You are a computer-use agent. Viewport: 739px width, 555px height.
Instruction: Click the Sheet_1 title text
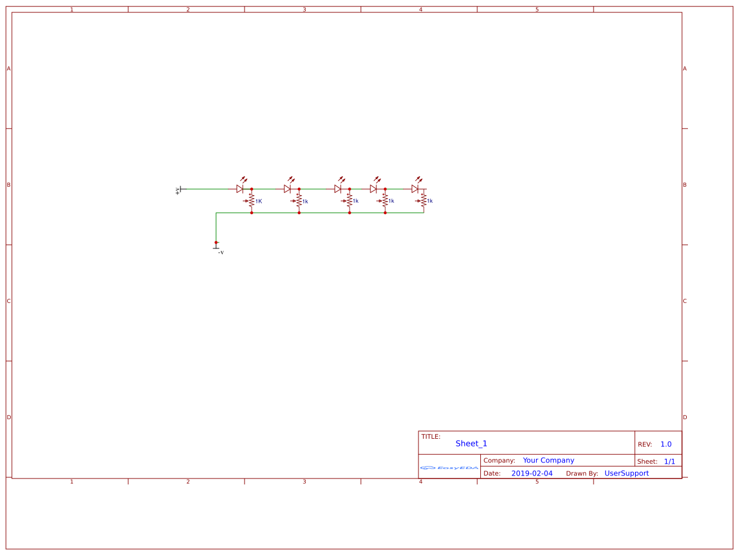471,443
